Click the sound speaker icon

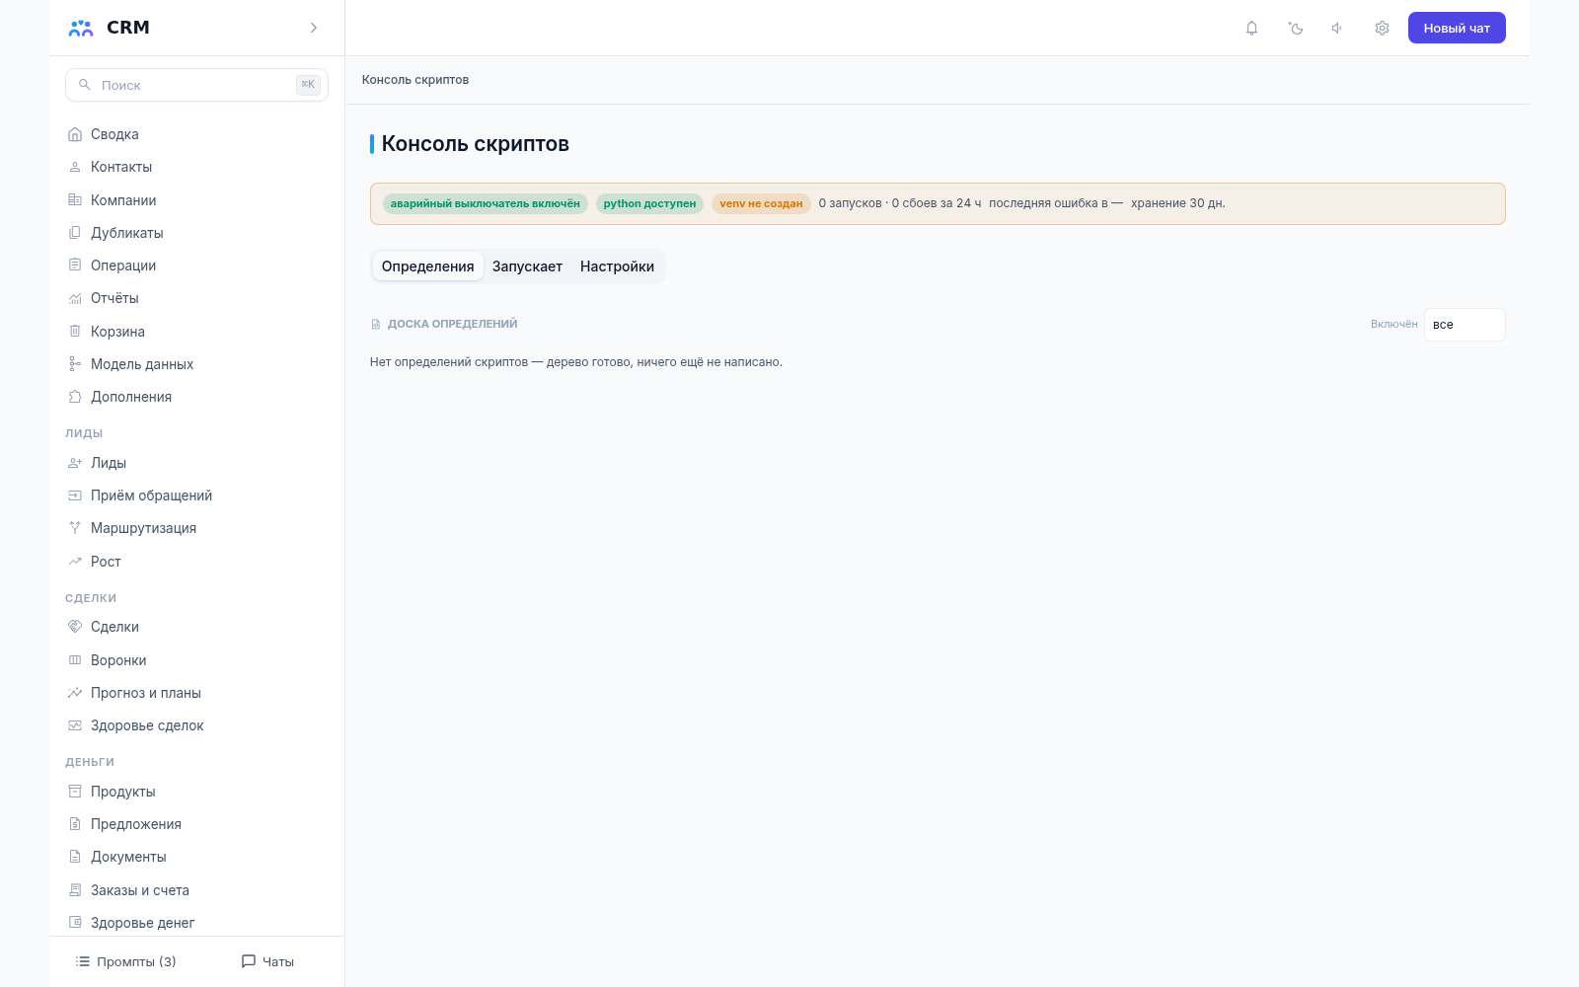1338,29
